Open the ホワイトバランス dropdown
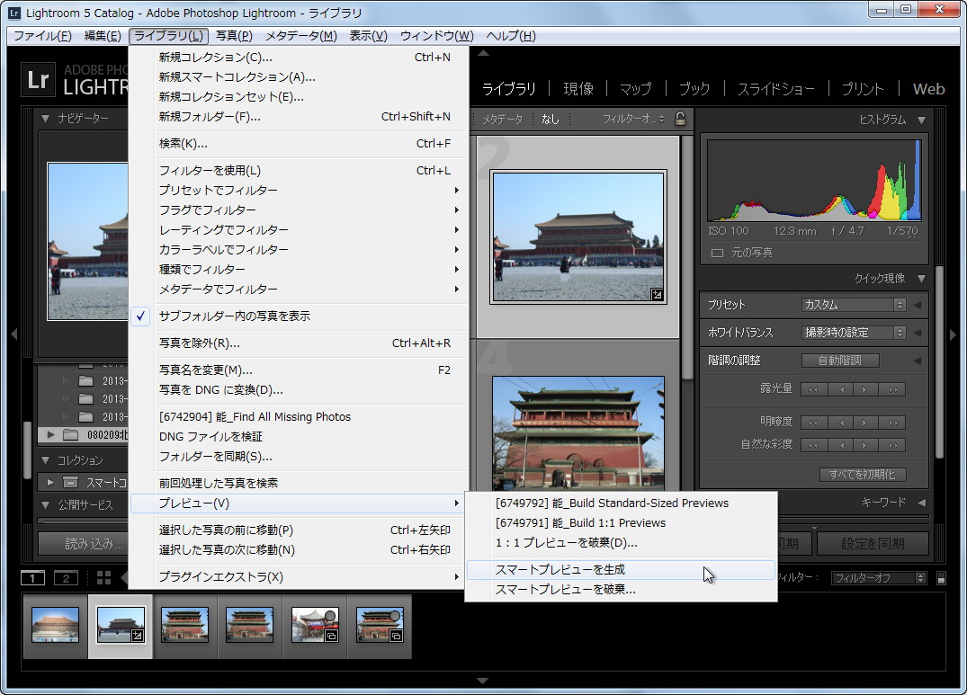Screen dimensions: 967x695 (854, 332)
